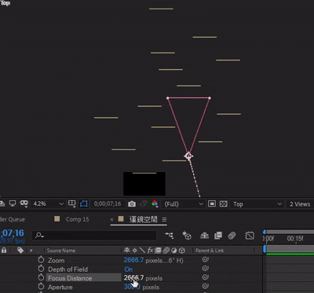Toggle the mask and shape path visibility icon

point(84,203)
